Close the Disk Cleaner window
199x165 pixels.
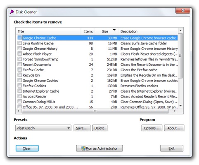pos(183,10)
